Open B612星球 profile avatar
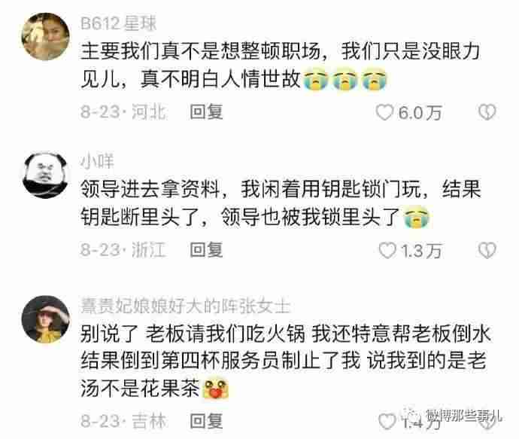This screenshot has width=519, height=439. pos(46,37)
